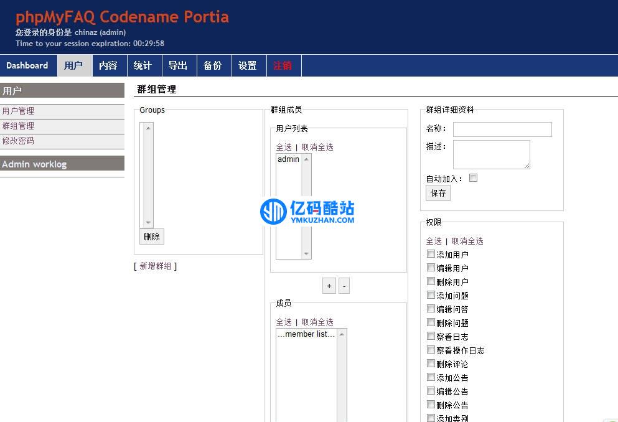The height and width of the screenshot is (422, 618).
Task: Select admin in the 用户列表
Action: point(288,159)
